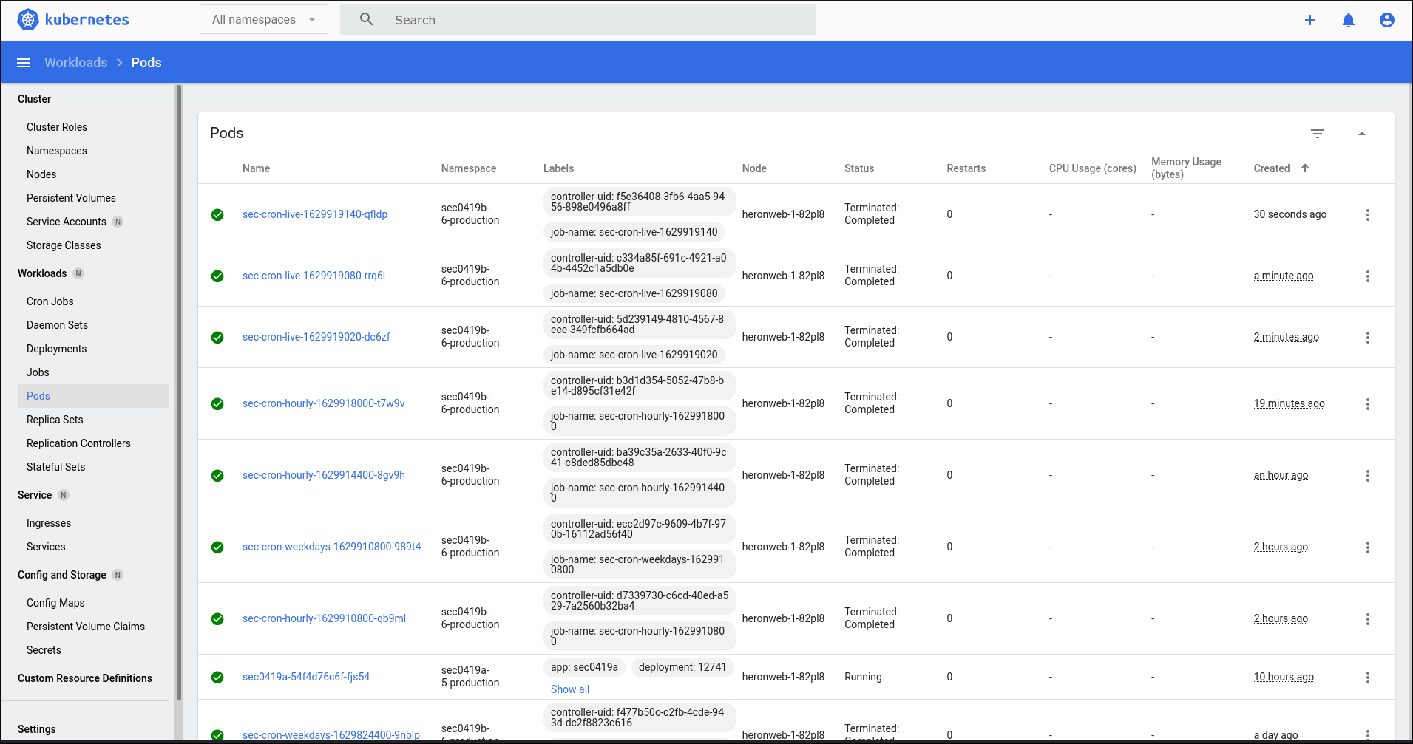The height and width of the screenshot is (744, 1413).
Task: Open kebab menu for sec-cron-live-1629919140-qfldp
Action: click(1368, 215)
